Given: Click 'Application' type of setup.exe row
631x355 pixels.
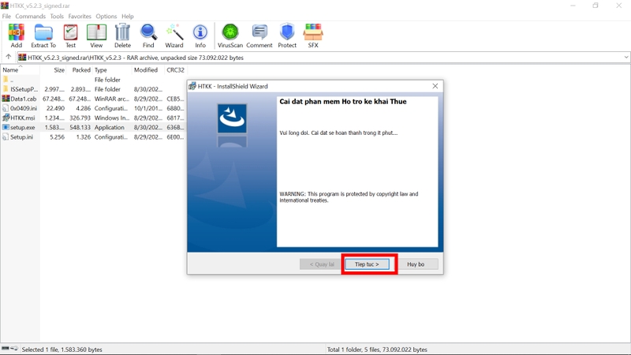Looking at the screenshot, I should 110,127.
